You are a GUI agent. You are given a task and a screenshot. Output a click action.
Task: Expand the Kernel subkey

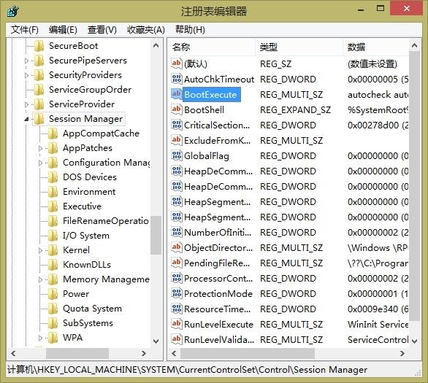[40, 250]
